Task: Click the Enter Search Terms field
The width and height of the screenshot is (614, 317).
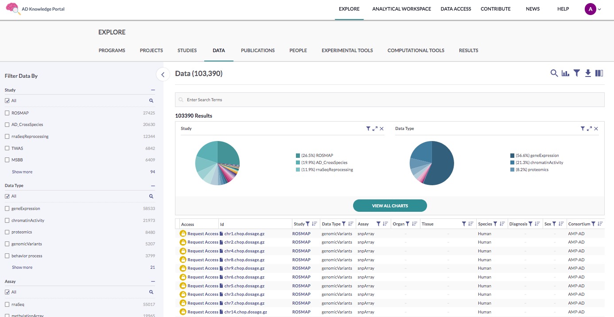Action: (x=390, y=100)
